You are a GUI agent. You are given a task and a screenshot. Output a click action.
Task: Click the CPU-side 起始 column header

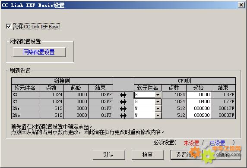tap(199, 88)
